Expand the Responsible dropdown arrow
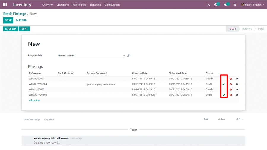The image size is (267, 150). pos(124,56)
